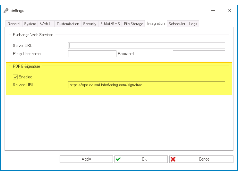Focus the Proxy User name field
The height and width of the screenshot is (171, 238).
92,54
